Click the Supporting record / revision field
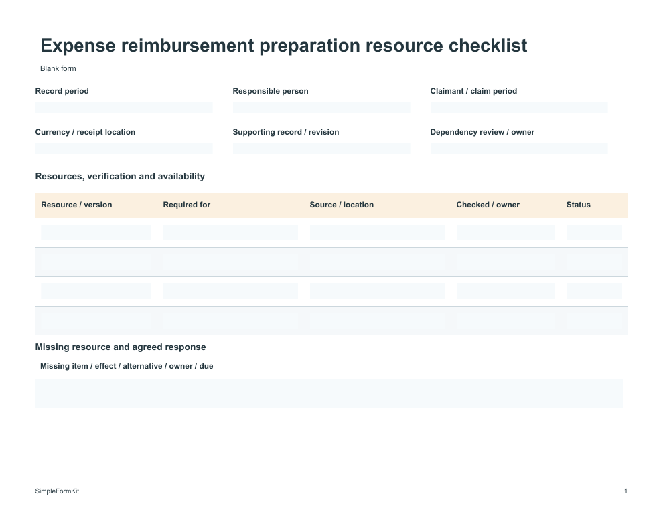 [x=321, y=149]
